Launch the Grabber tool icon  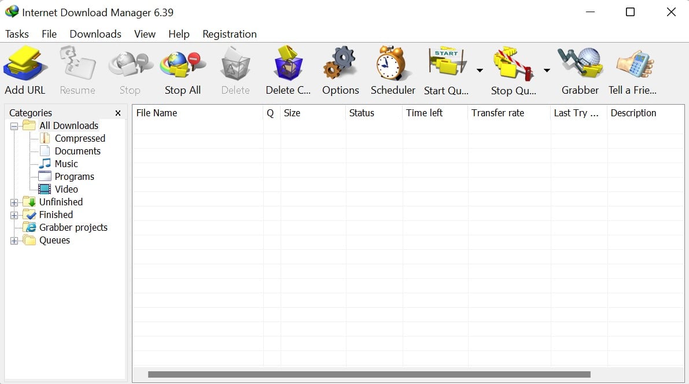coord(580,64)
